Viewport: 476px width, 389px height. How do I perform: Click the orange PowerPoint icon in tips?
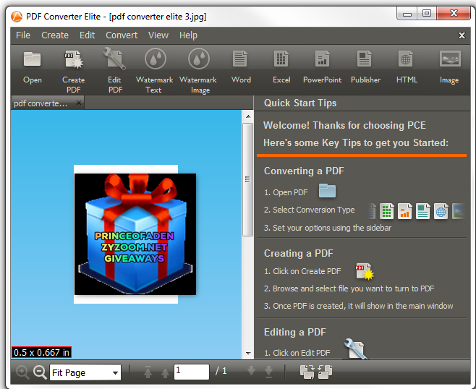point(404,211)
